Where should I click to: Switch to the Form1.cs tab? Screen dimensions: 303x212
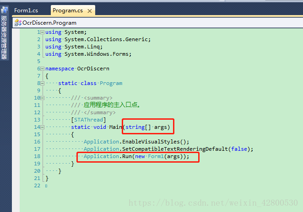[26, 11]
